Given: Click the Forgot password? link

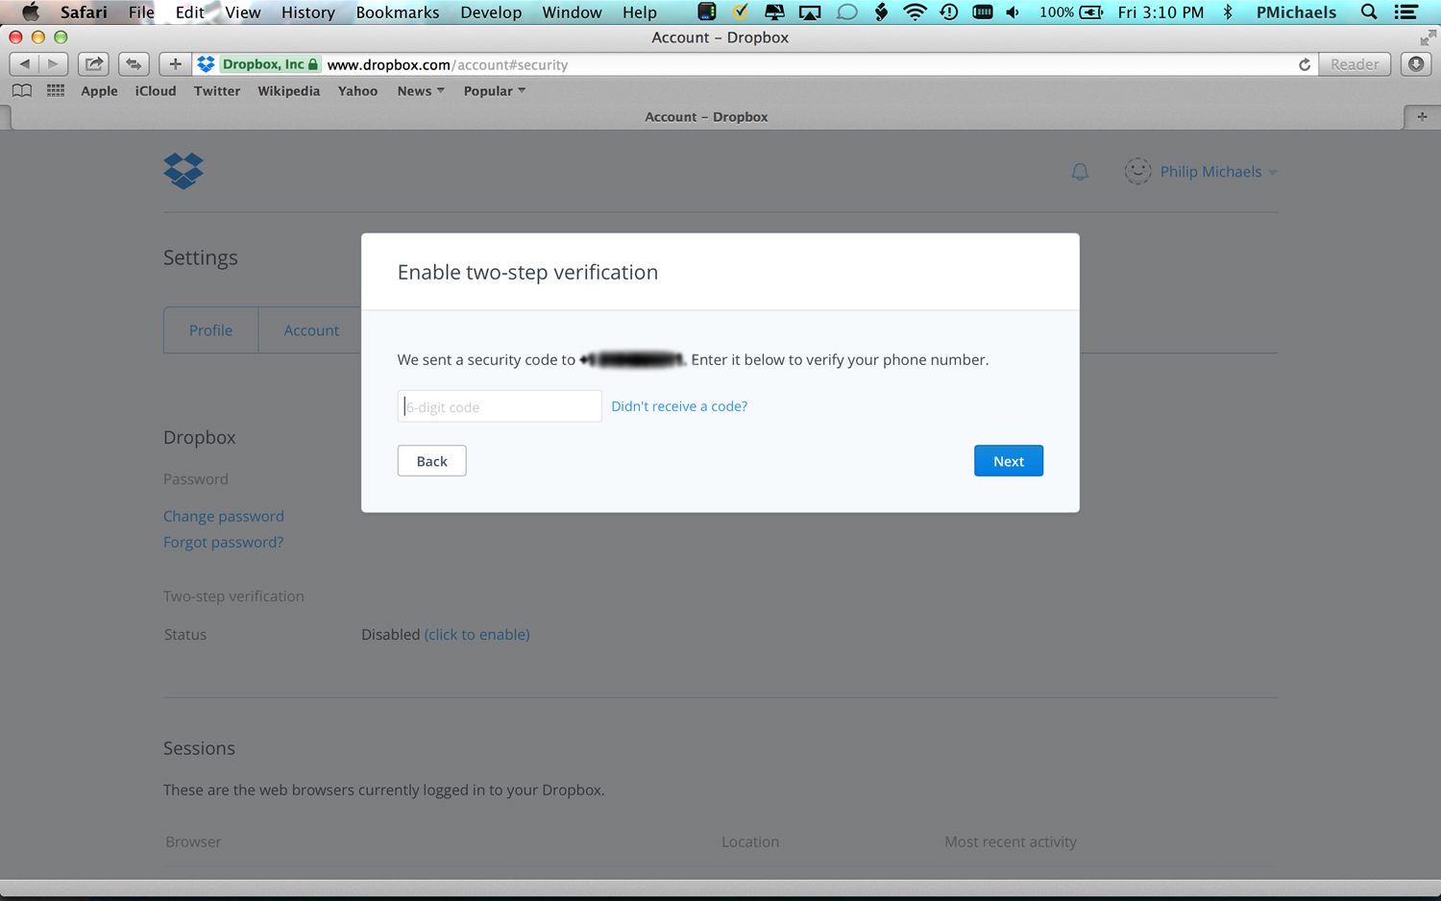Looking at the screenshot, I should (x=223, y=542).
